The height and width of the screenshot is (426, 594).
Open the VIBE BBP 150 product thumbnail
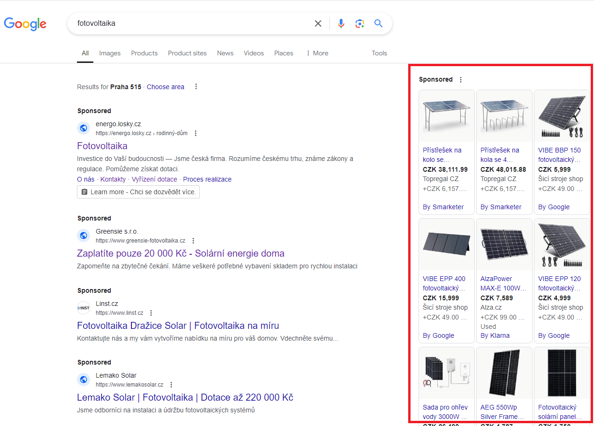click(x=562, y=115)
